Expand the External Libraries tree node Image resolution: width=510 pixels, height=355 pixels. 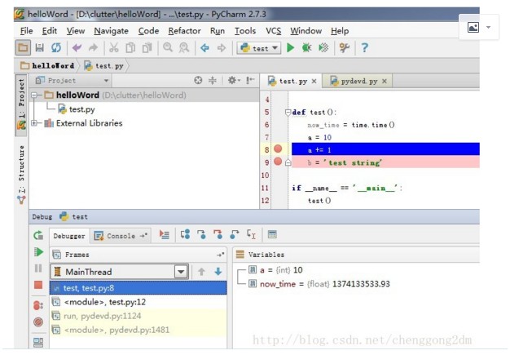tap(34, 123)
